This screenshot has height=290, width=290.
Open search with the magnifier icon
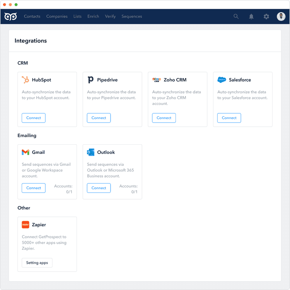[236, 17]
